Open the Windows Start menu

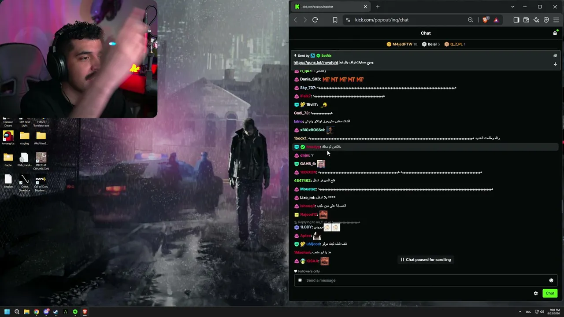point(7,312)
